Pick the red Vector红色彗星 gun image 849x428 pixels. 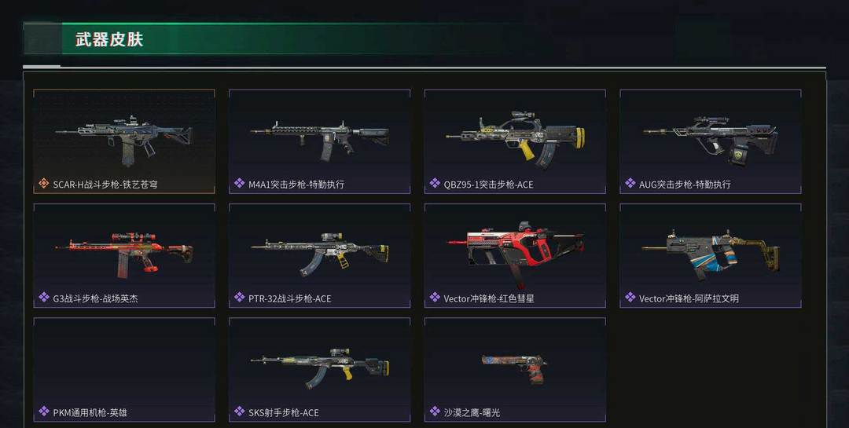(515, 253)
